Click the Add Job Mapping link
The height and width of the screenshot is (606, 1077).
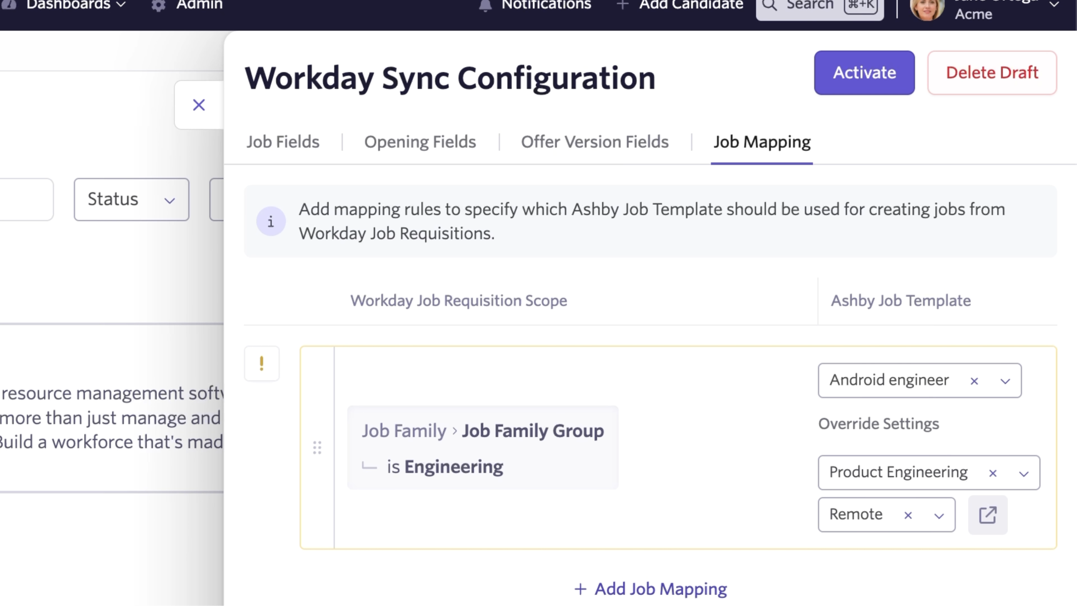(650, 589)
